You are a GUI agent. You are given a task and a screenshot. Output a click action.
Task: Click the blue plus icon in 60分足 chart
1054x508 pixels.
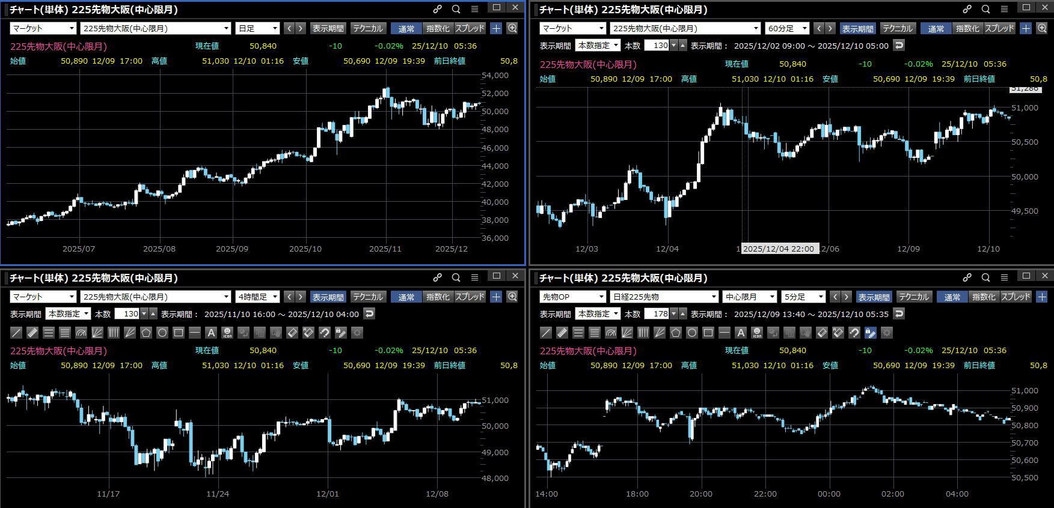(x=1026, y=28)
